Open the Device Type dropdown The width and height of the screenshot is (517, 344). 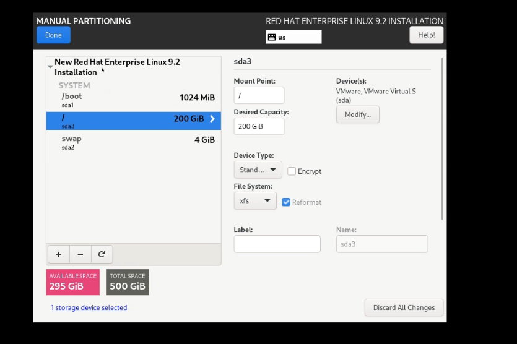click(x=258, y=170)
